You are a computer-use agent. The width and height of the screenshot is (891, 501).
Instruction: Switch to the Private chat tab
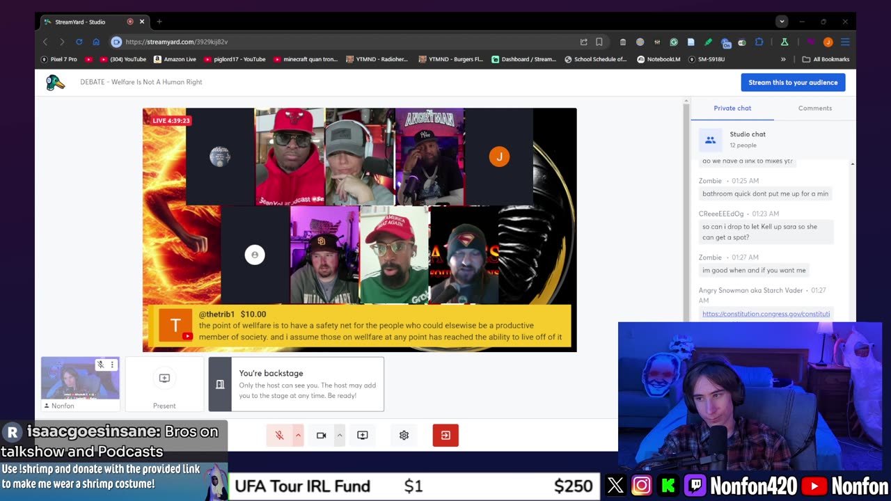[732, 108]
